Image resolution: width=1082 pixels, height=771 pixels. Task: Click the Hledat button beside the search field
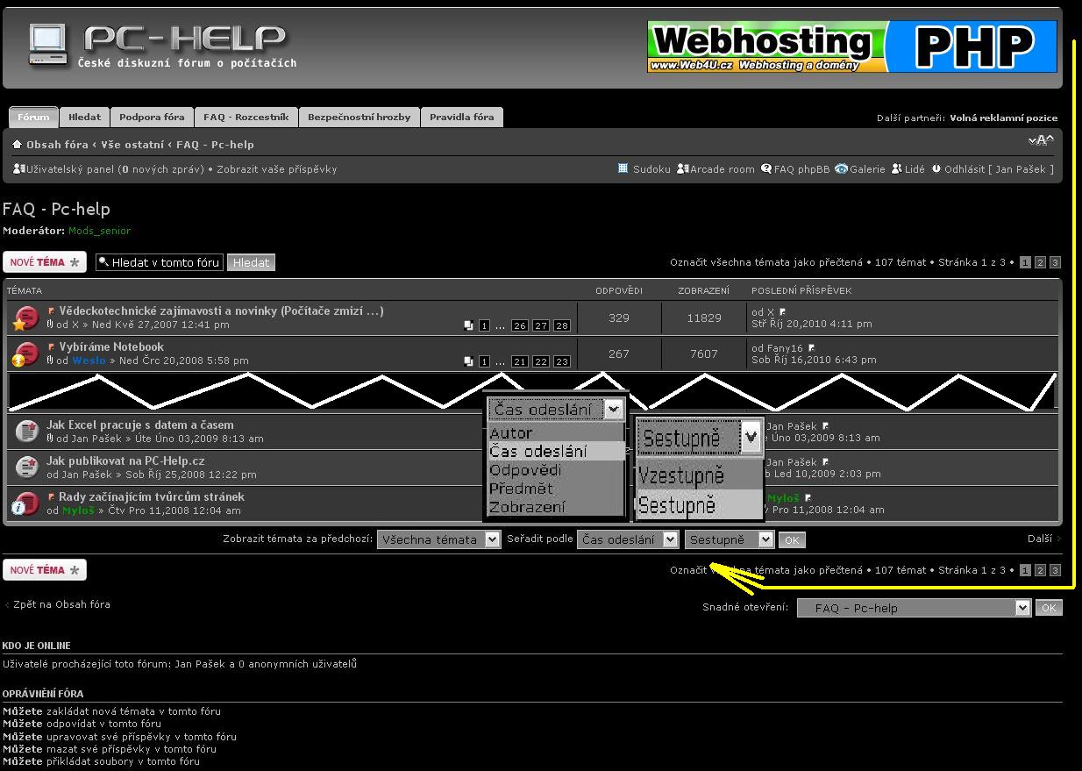(251, 262)
